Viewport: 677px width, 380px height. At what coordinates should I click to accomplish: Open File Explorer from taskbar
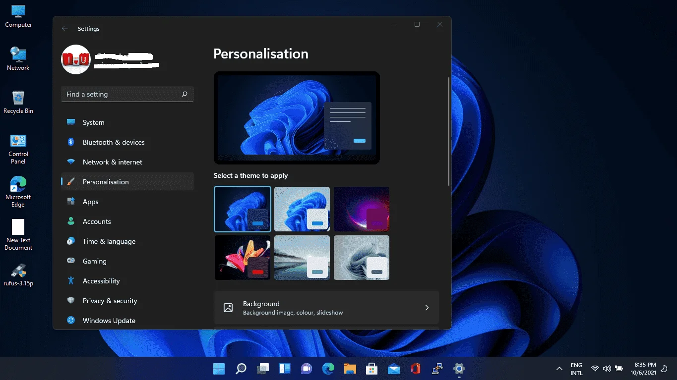click(350, 369)
